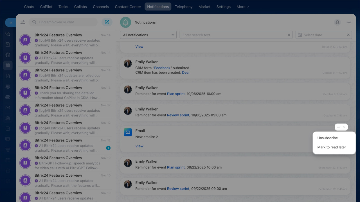360x202 pixels.
Task: Open the Telephony tab
Action: (184, 7)
